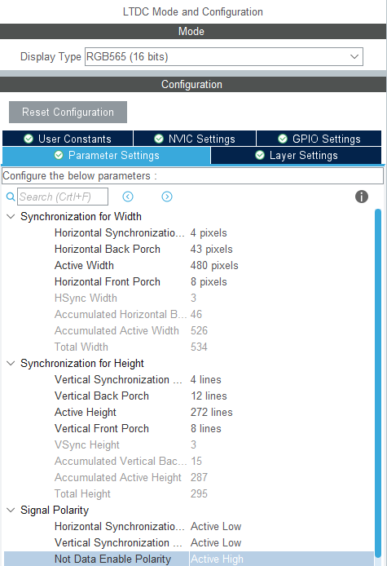Select Not Data Enable Polarity Active High value
The width and height of the screenshot is (387, 566).
(x=217, y=559)
